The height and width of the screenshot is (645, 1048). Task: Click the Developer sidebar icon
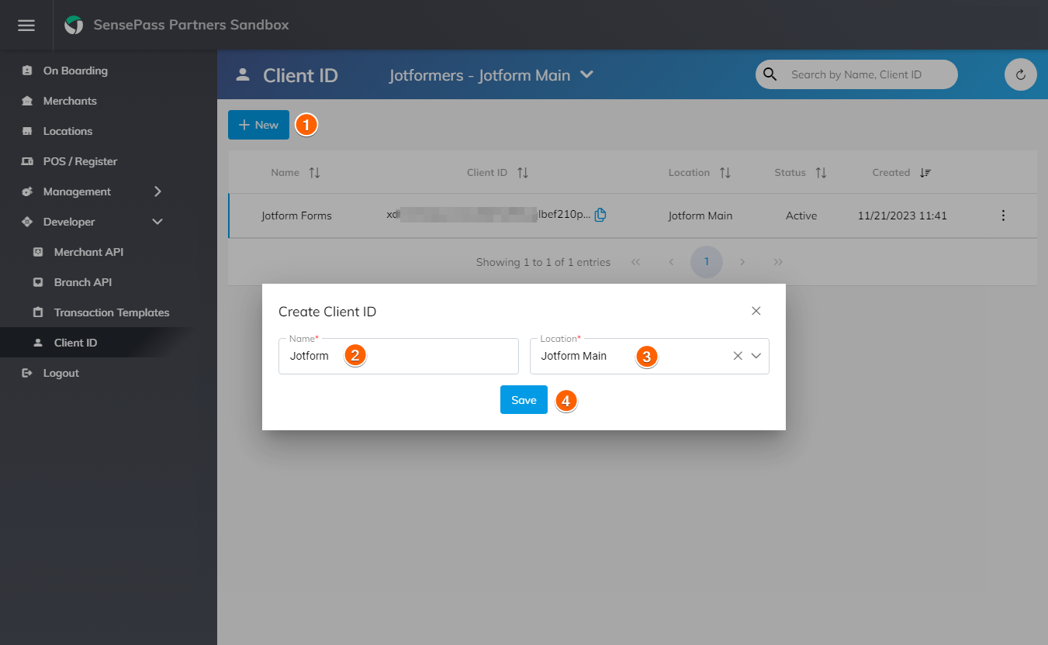(27, 222)
